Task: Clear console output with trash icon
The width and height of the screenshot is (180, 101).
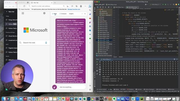Action: pos(100,74)
